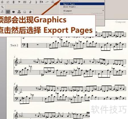Select the Note Mover beamed-notes icon
This screenshot has height=119, width=128.
pos(2,12)
